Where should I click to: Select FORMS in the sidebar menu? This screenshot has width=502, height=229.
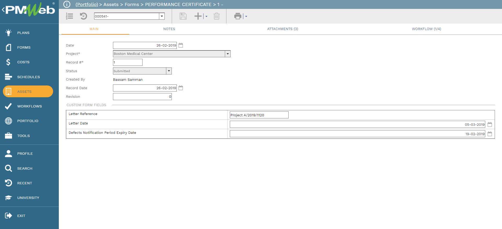coord(24,48)
